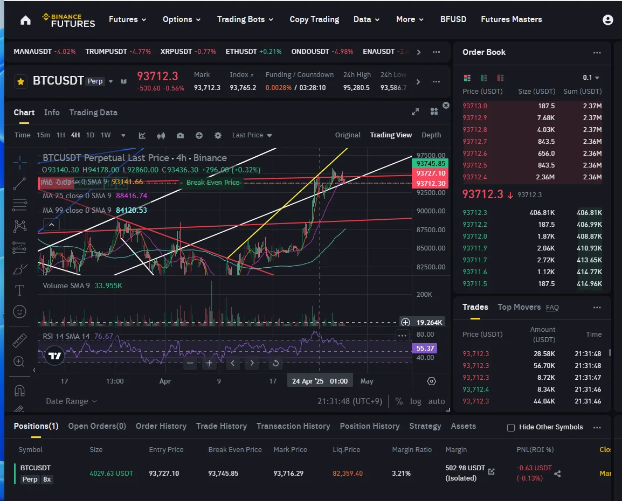This screenshot has height=501, width=622.
Task: Expand chart to full screen
Action: pos(415,112)
